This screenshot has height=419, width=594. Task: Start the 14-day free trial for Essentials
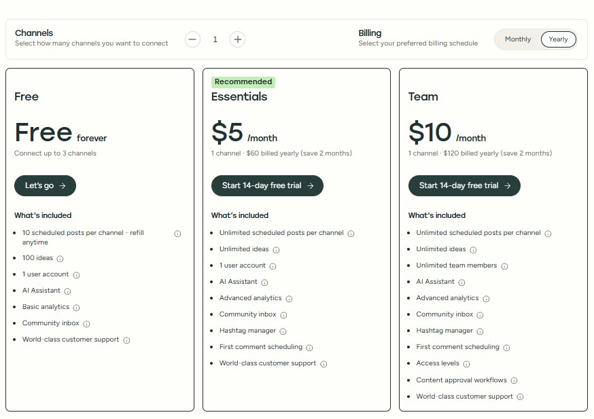pyautogui.click(x=267, y=185)
